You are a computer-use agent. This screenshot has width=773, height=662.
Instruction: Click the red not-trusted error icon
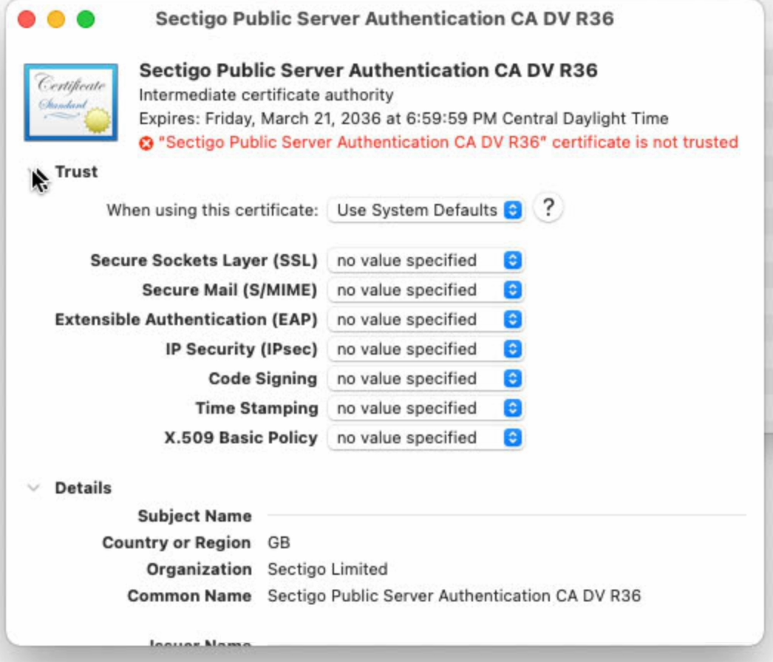point(146,143)
